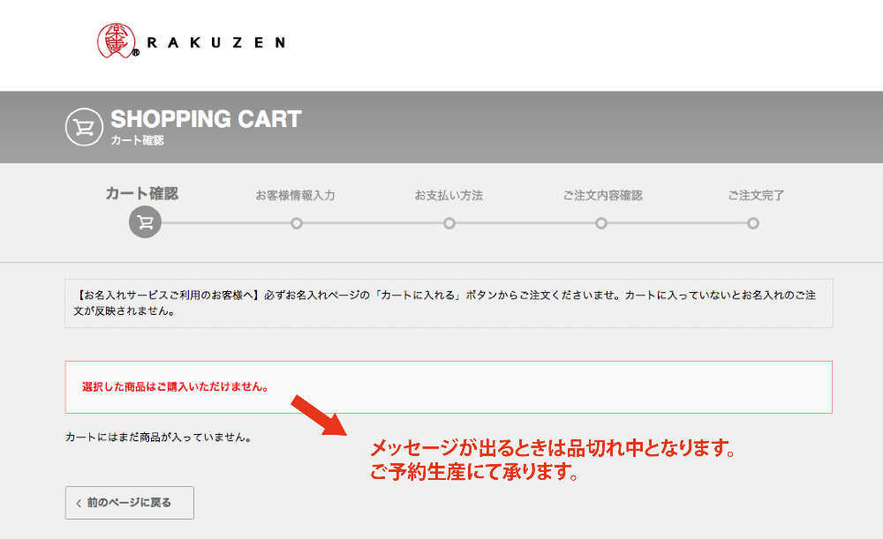Click the circle marker under お支払い方法

click(449, 223)
